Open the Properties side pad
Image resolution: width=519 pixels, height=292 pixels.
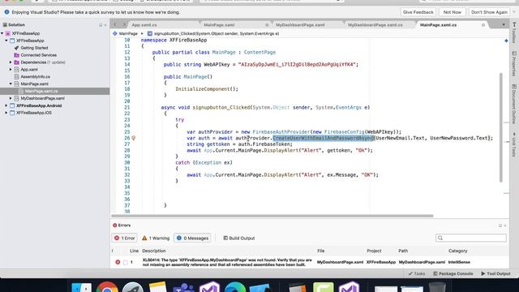click(x=514, y=63)
